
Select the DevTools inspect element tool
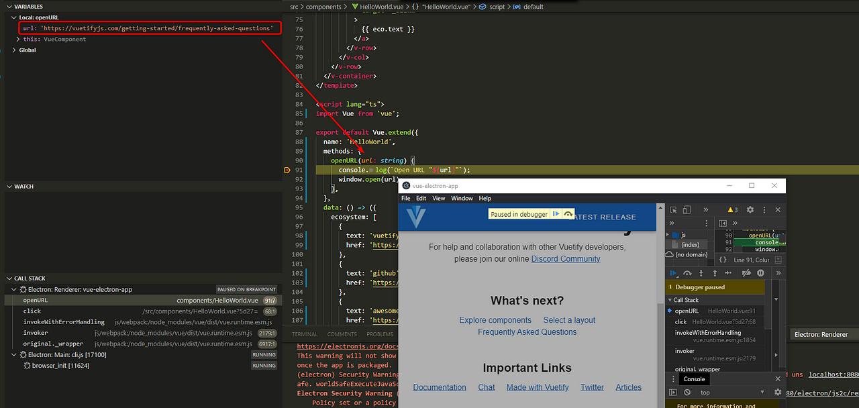tap(674, 210)
